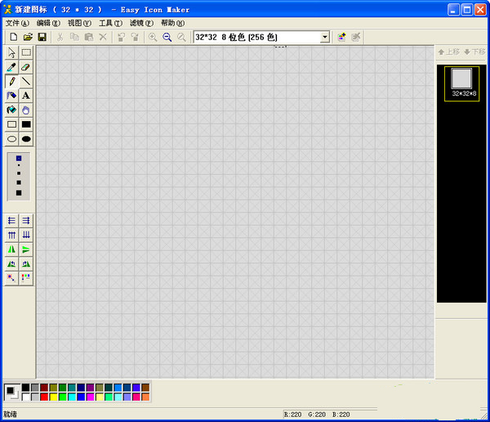Screen dimensions: 490x422
Task: Expand the 32*32 8-bit format dropdown arrow
Action: pyautogui.click(x=325, y=37)
